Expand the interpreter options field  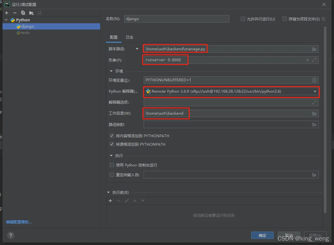click(x=314, y=102)
